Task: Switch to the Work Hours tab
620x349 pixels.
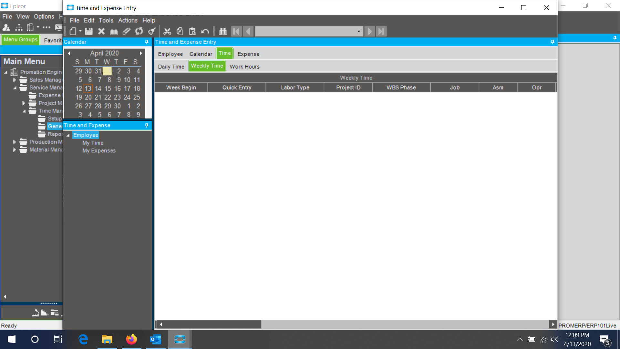Action: click(244, 67)
